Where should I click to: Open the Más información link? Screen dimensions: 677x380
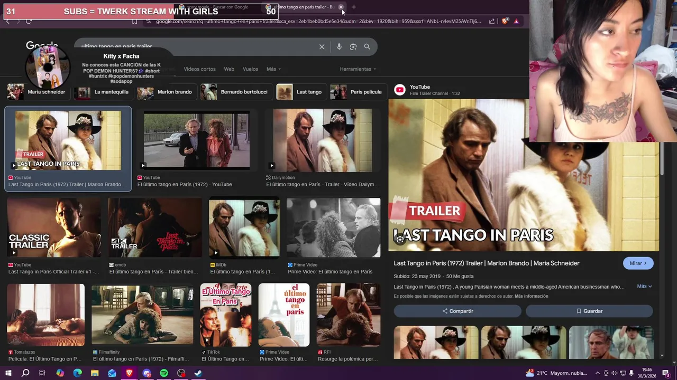tap(531, 296)
